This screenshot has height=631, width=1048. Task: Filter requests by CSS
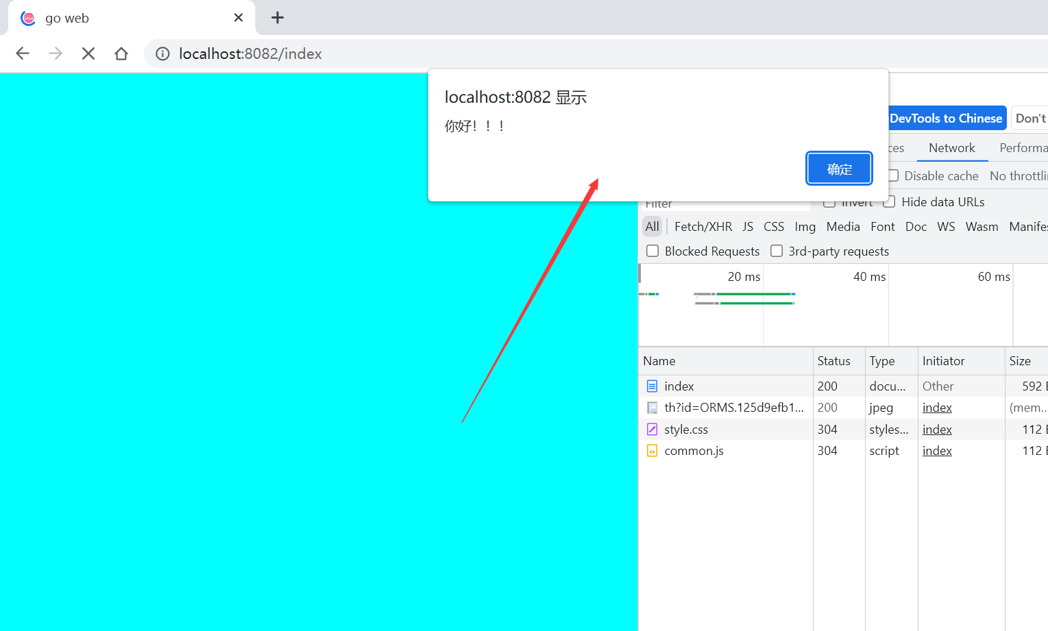[774, 227]
